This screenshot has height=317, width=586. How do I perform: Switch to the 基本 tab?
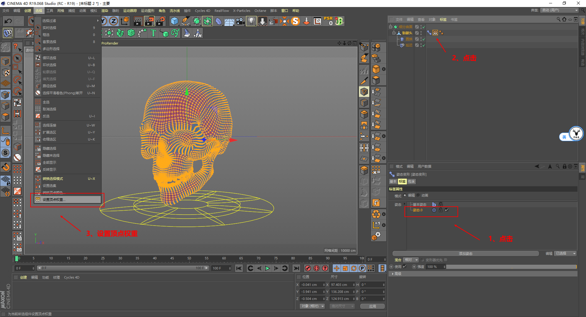(393, 181)
